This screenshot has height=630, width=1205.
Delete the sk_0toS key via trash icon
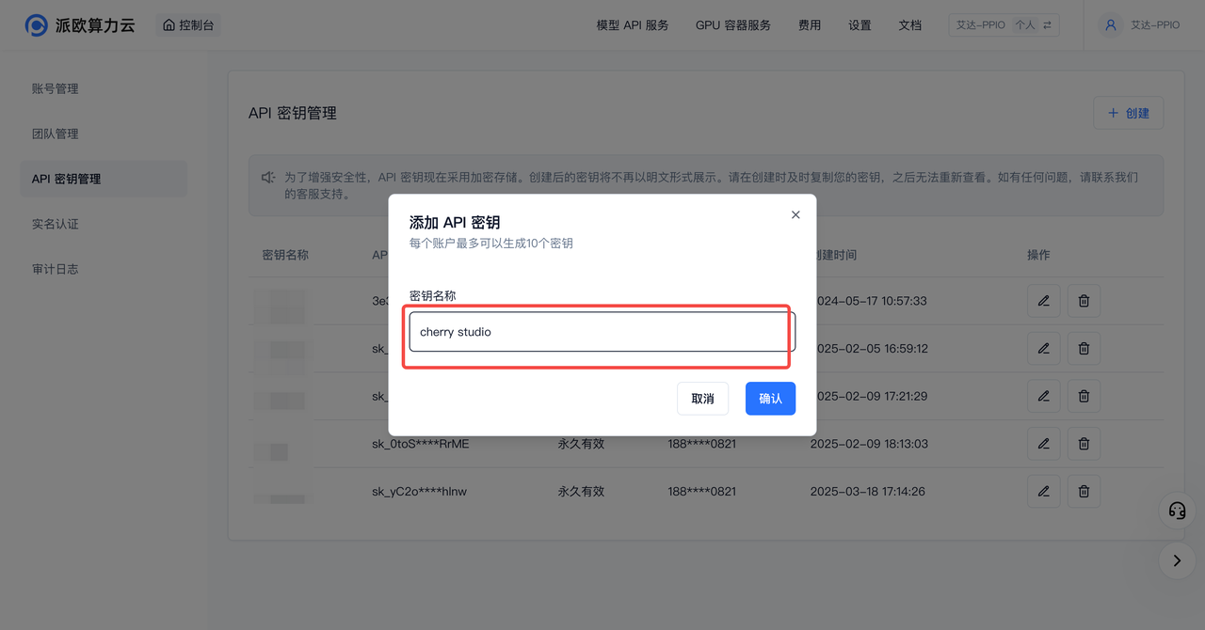pos(1083,443)
